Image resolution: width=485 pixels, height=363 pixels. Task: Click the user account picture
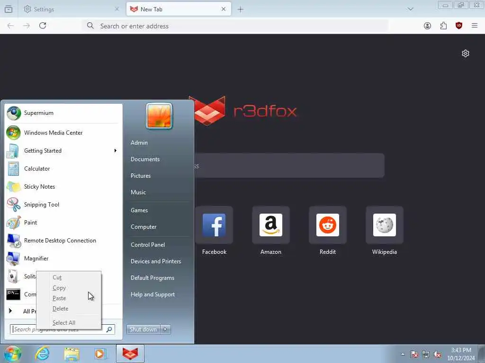[159, 116]
